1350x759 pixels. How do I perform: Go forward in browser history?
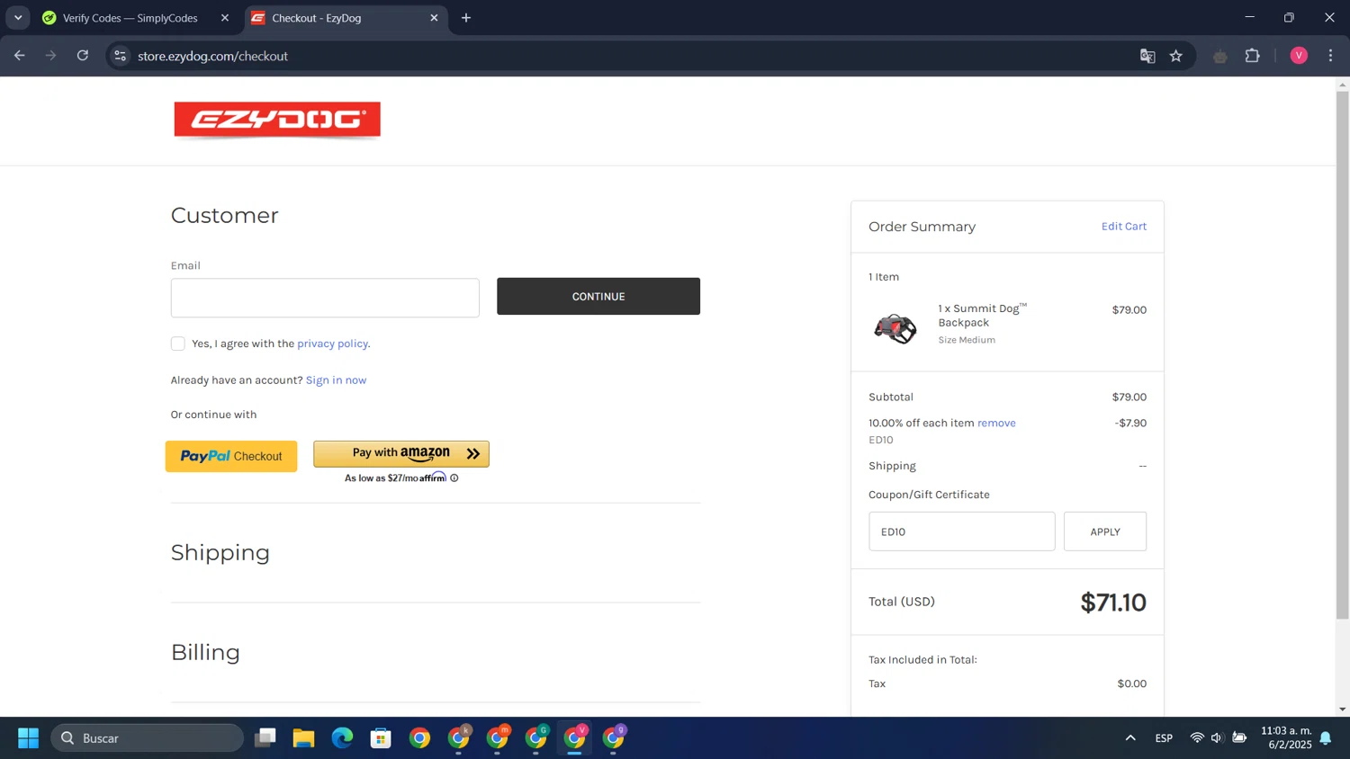[x=51, y=56]
